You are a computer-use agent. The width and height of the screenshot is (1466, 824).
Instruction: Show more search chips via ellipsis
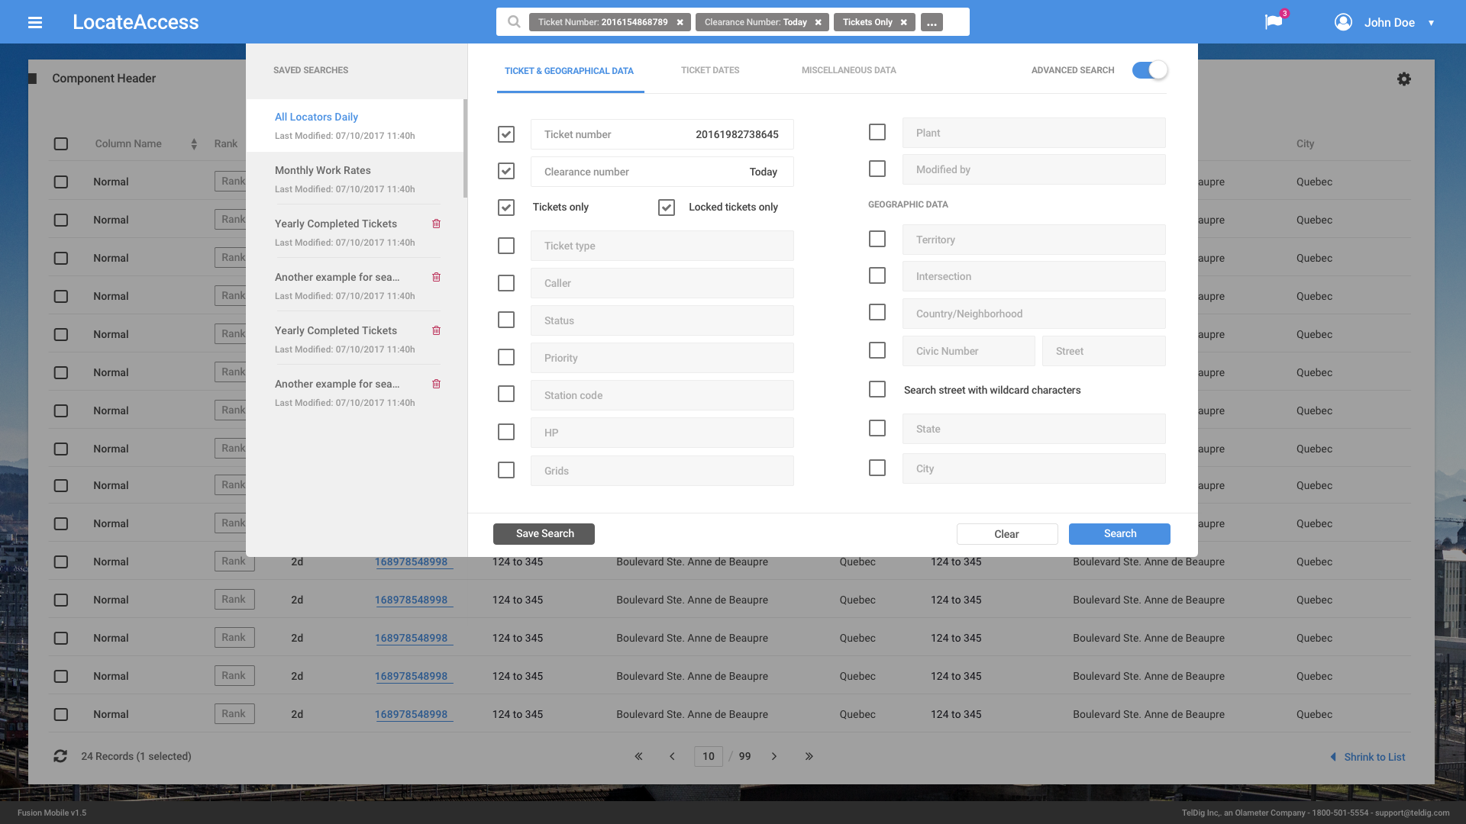(x=932, y=23)
